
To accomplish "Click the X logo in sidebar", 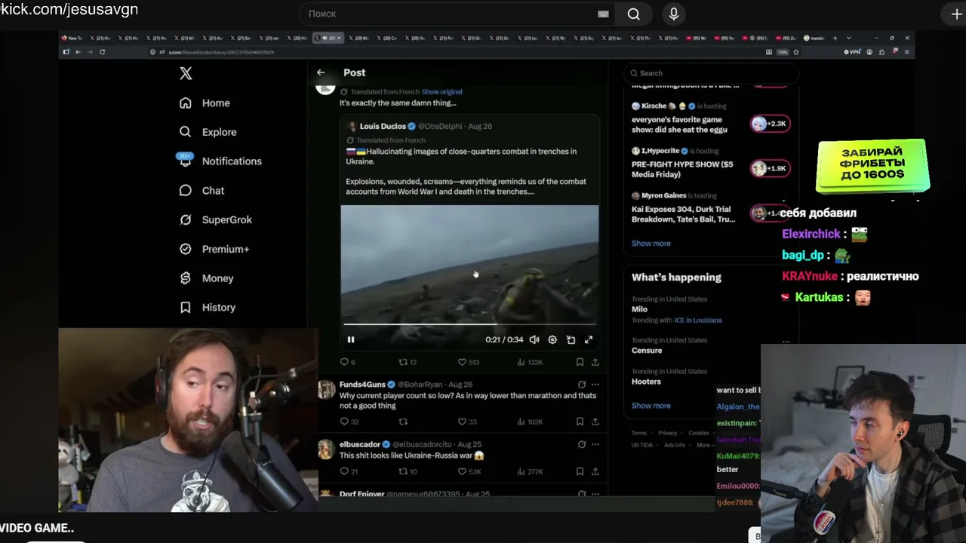I will (186, 73).
